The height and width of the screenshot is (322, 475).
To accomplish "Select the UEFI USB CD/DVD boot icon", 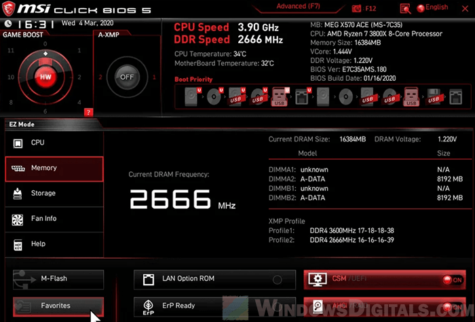I will [x=259, y=96].
